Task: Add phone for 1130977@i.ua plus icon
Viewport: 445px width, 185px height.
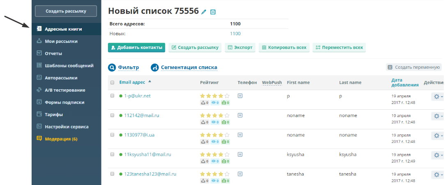Action: point(240,135)
